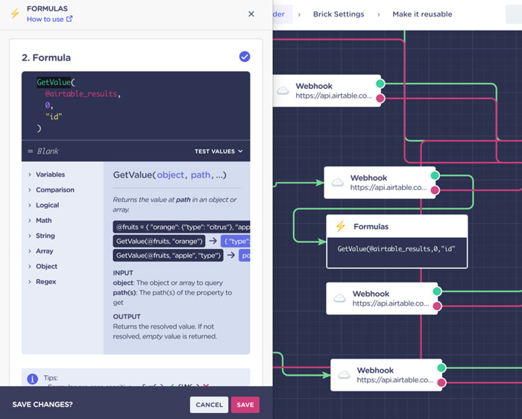Click the external link icon beside How to use

[69, 19]
